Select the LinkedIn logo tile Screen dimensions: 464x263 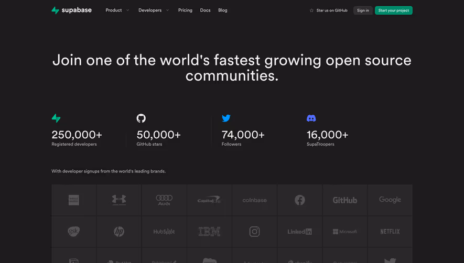click(300, 232)
